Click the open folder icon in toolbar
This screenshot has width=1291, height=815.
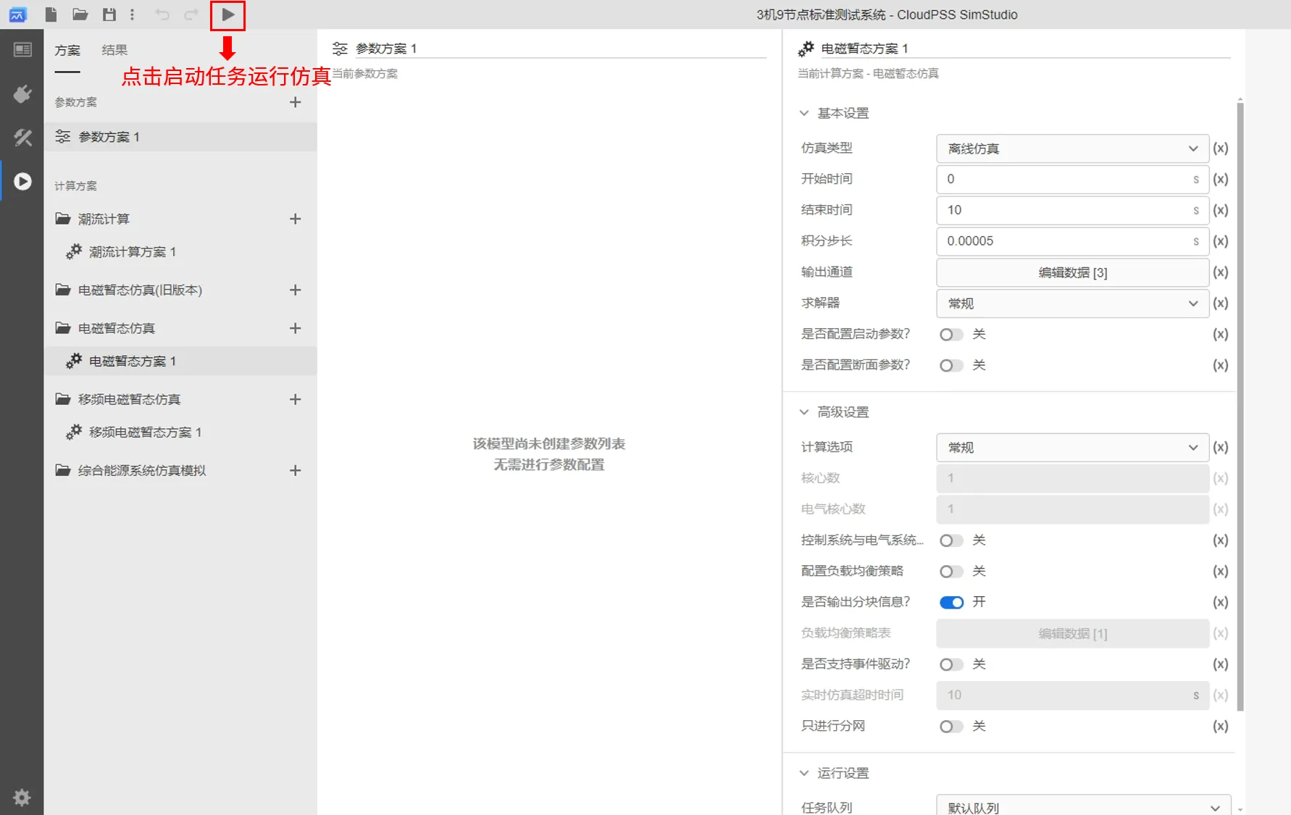[80, 14]
